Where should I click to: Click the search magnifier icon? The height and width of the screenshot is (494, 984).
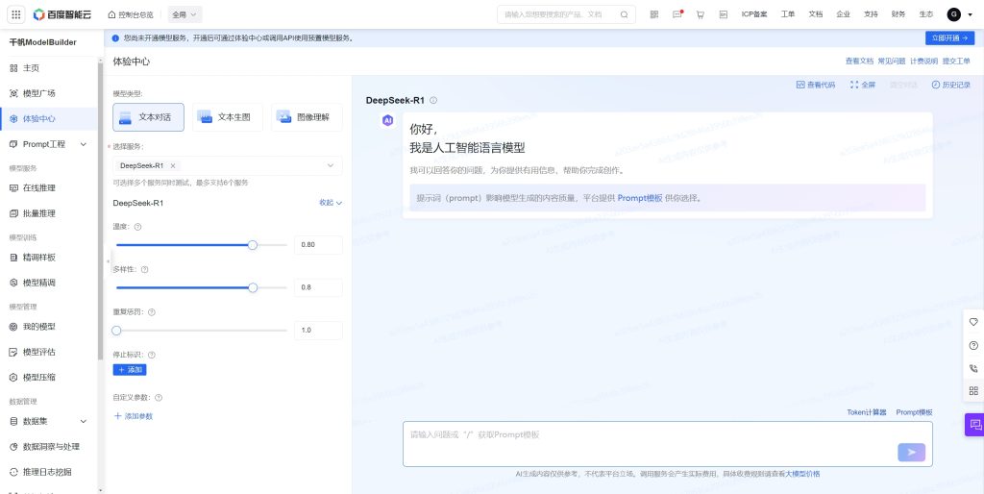(625, 14)
